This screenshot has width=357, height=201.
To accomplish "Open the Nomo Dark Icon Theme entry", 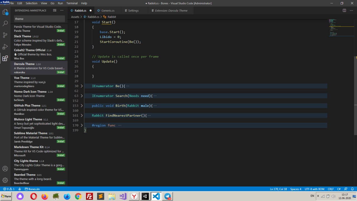I will (39, 96).
